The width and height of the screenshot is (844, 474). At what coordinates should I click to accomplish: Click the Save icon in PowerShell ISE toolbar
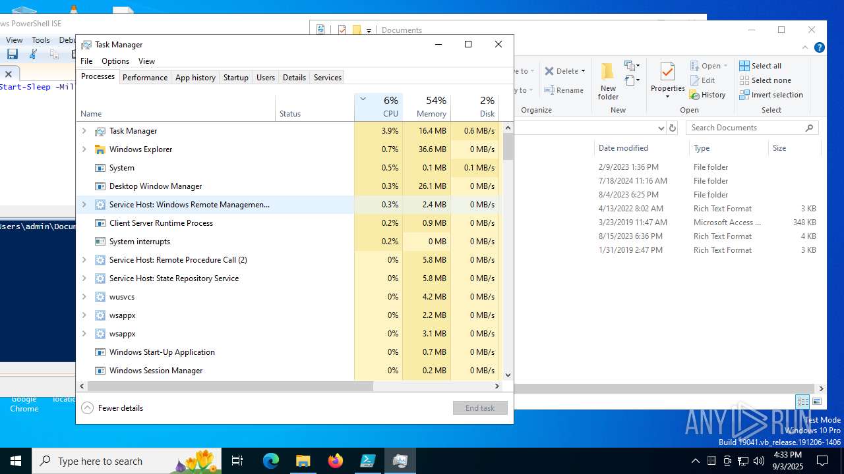[x=12, y=55]
